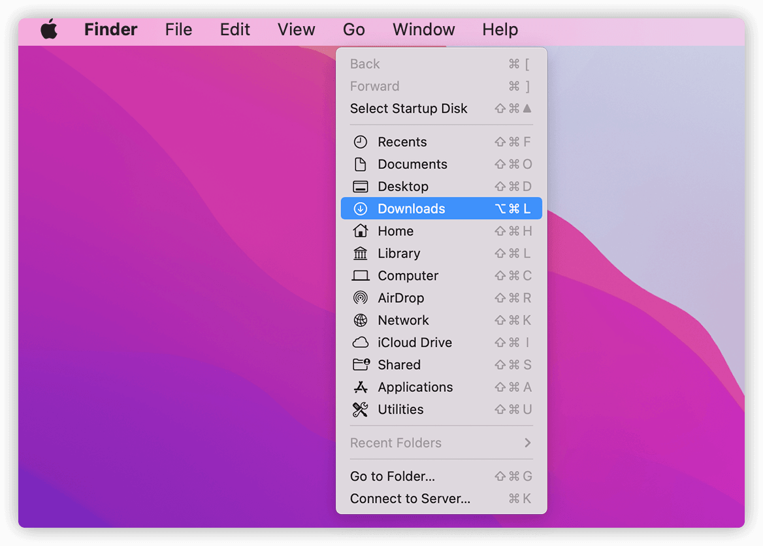Select AirDrop in the Go menu

(442, 298)
